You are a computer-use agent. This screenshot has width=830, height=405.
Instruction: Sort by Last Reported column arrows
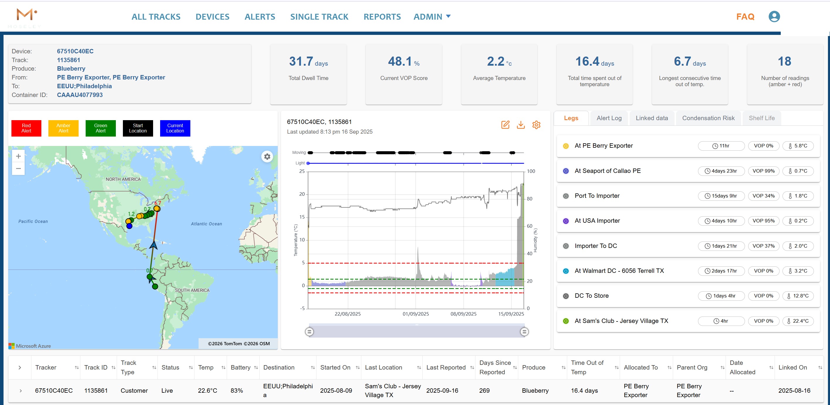point(472,367)
